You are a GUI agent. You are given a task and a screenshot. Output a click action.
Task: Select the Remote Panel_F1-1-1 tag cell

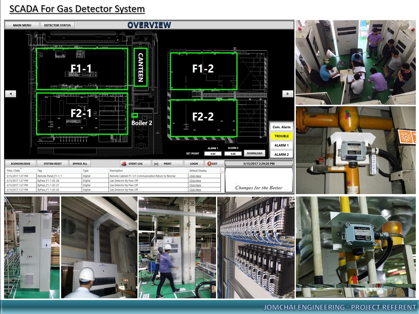click(59, 176)
